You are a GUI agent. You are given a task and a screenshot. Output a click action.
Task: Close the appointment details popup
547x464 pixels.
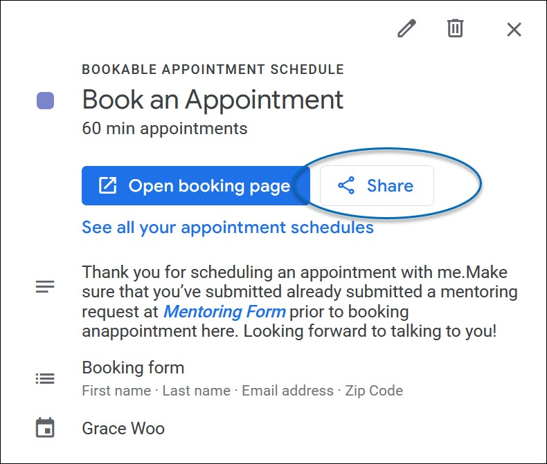pos(514,29)
